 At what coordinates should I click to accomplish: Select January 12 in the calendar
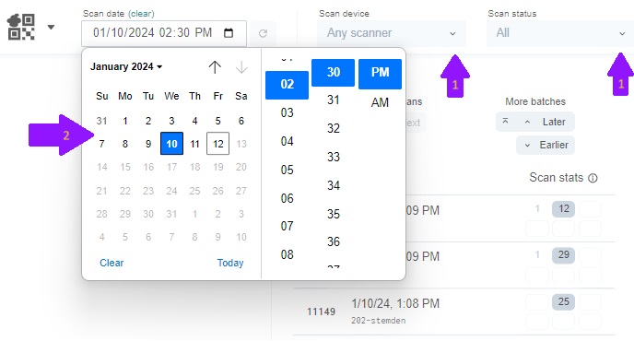click(217, 144)
